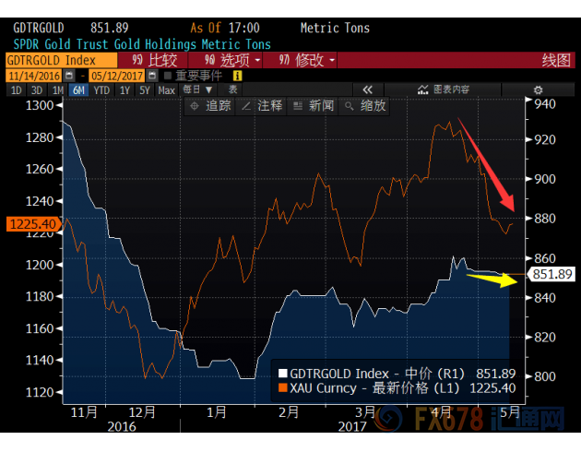Toggle the 重要事件 checkbox
Image resolution: width=581 pixels, height=452 pixels.
168,76
